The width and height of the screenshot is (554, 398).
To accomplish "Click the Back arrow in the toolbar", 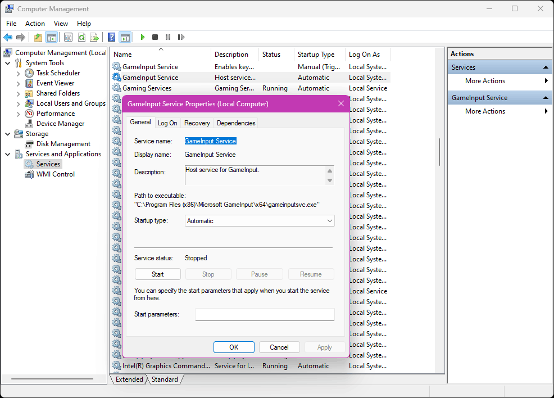I will click(x=8, y=37).
